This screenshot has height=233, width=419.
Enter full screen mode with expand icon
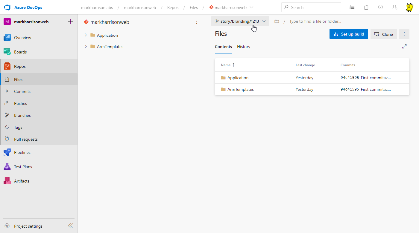pos(404,46)
